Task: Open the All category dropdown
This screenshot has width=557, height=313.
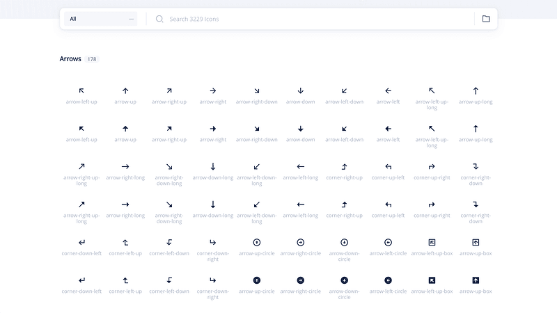Action: click(x=100, y=19)
